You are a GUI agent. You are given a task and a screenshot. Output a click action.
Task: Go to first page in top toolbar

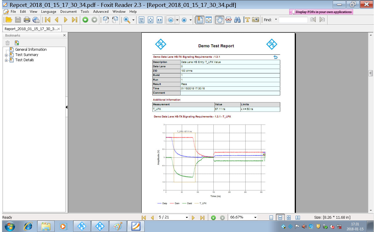pyautogui.click(x=48, y=20)
